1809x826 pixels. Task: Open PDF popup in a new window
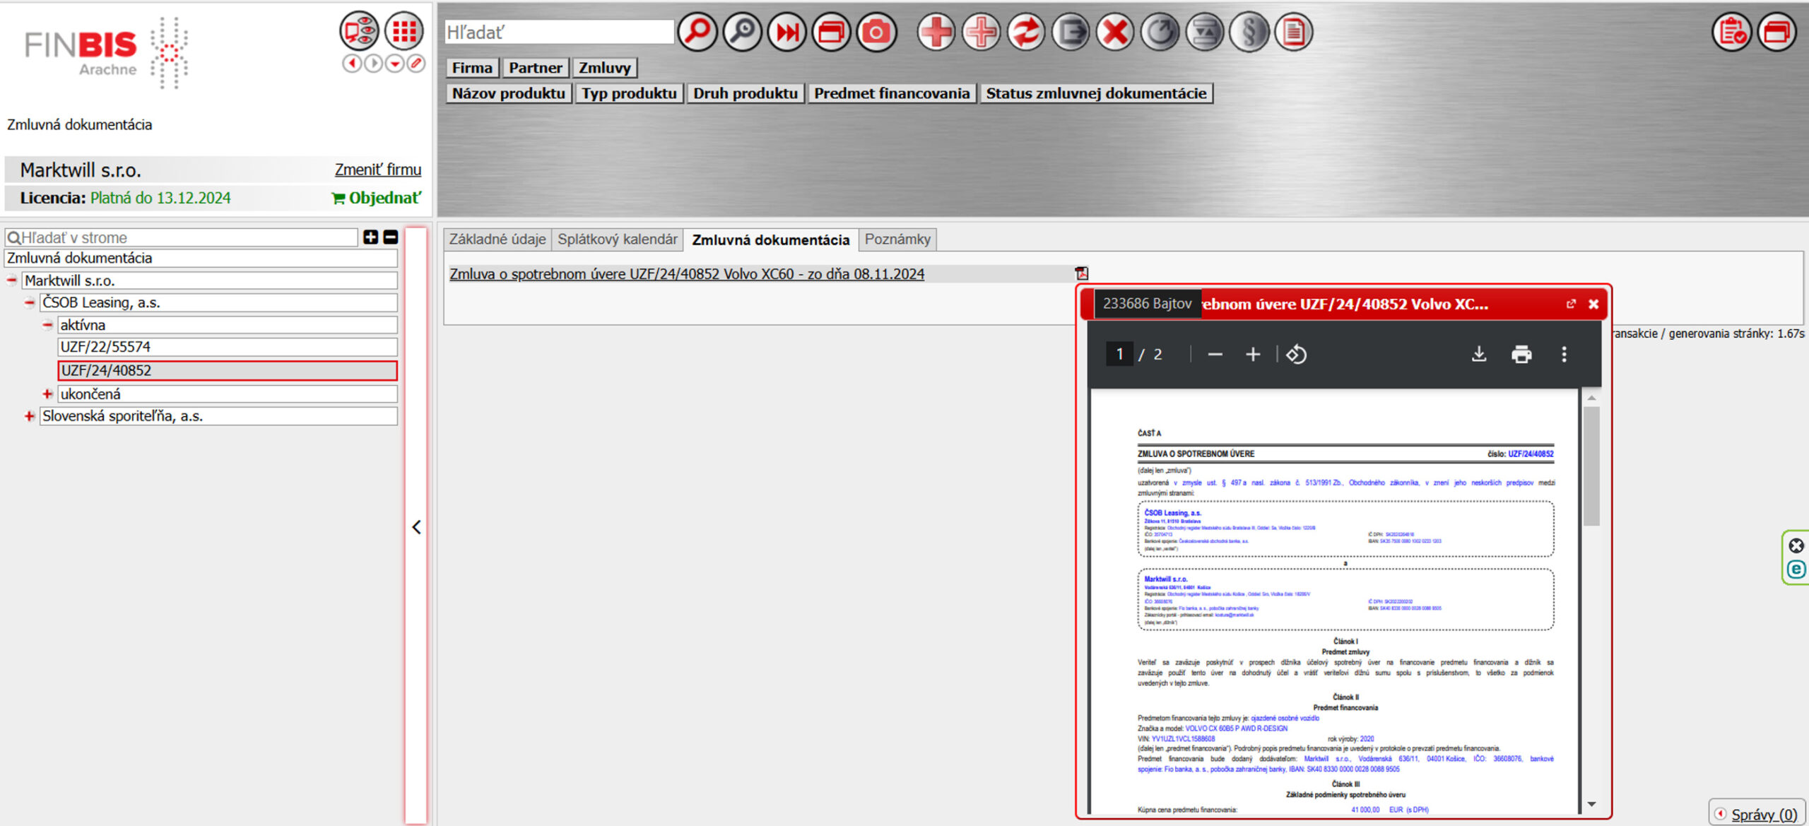point(1571,304)
